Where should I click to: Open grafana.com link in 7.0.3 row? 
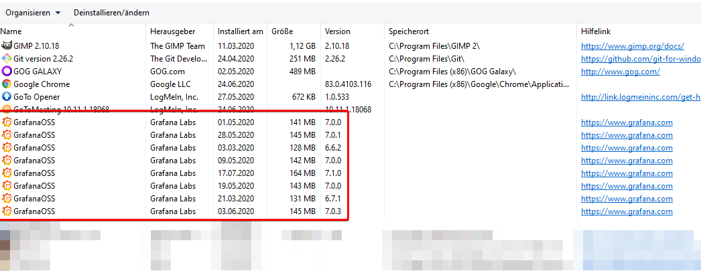coord(627,211)
